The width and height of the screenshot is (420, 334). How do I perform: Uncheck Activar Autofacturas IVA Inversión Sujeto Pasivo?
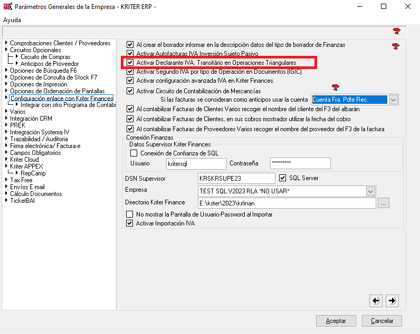[130, 53]
